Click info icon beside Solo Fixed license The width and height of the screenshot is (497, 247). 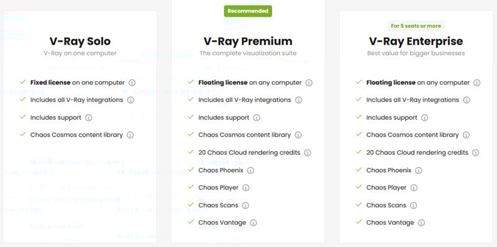click(x=132, y=83)
